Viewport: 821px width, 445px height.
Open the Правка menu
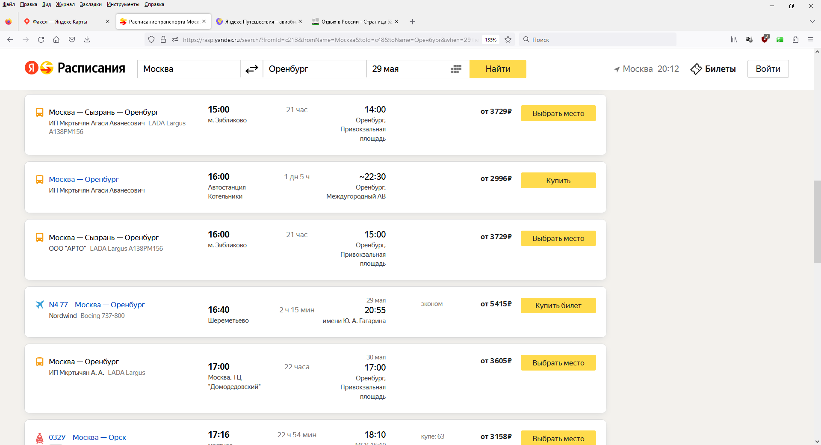(28, 4)
